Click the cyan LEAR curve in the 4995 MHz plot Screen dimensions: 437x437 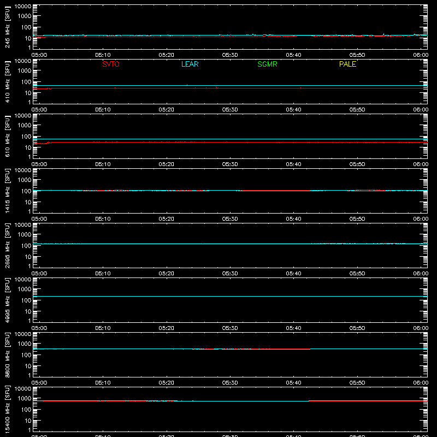coord(230,296)
